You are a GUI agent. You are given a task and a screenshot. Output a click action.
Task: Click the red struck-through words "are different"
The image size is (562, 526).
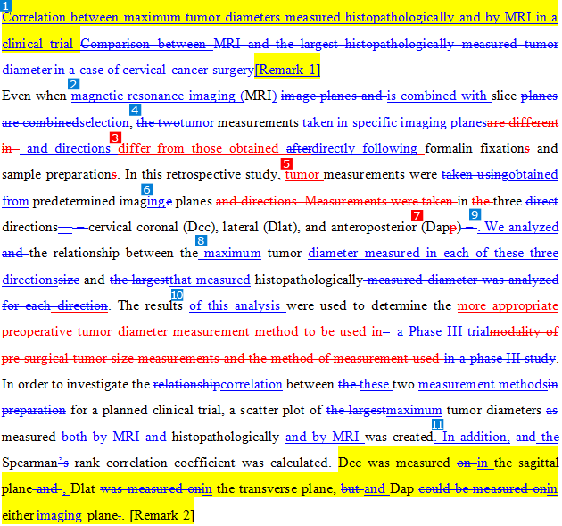click(523, 122)
